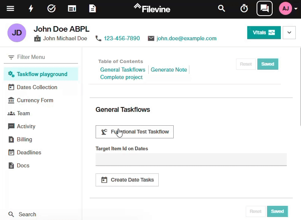This screenshot has width=301, height=220.
Task: Open the magnifier search icon
Action: [221, 9]
